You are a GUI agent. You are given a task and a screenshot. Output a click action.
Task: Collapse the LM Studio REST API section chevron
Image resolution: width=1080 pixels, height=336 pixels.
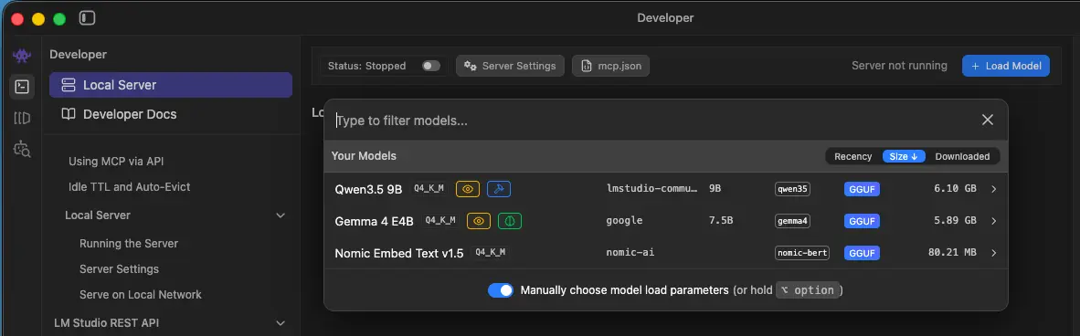click(x=281, y=323)
